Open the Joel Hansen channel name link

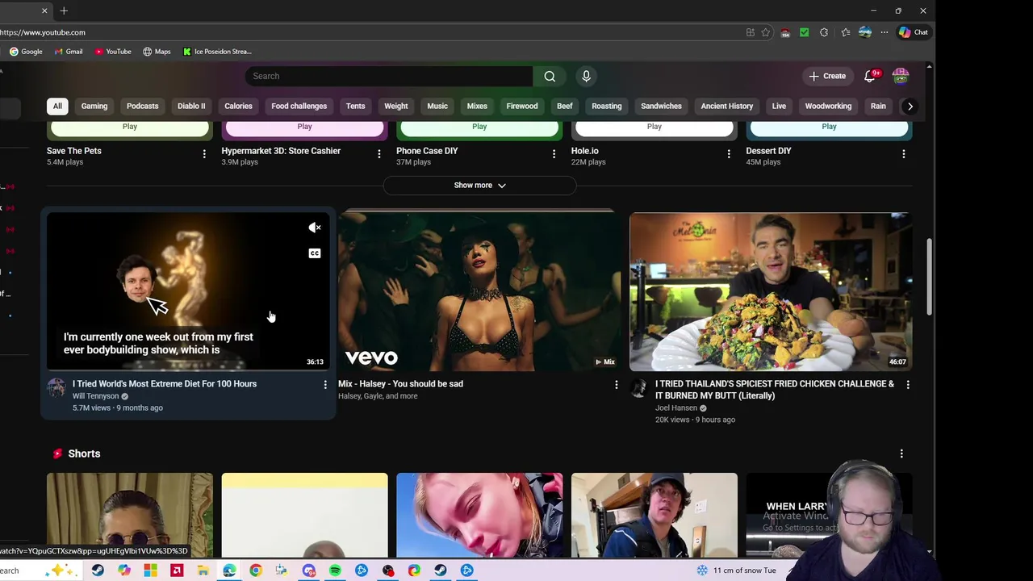coord(676,408)
